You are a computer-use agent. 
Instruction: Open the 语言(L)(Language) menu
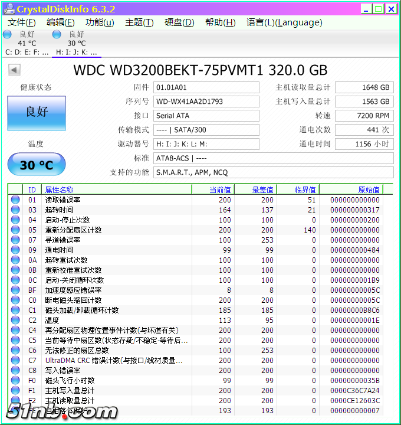click(284, 22)
